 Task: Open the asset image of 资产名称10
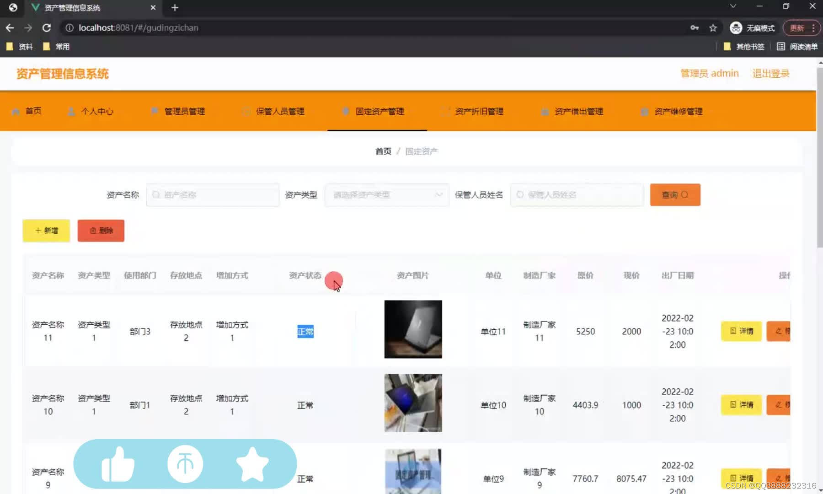click(x=413, y=403)
